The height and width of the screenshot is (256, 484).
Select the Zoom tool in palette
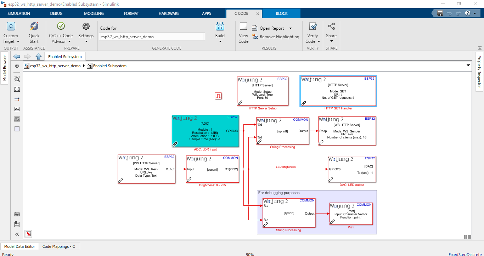tap(17, 79)
